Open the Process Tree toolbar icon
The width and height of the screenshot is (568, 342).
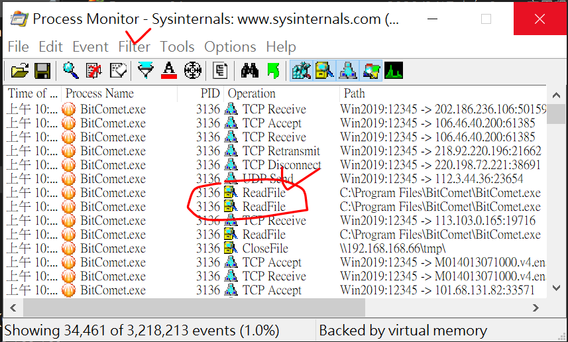pyautogui.click(x=220, y=71)
